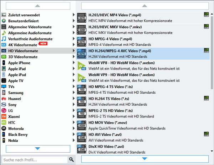Expand the 4K Videoformate submenu arrow
214x165 pixels.
(73, 45)
